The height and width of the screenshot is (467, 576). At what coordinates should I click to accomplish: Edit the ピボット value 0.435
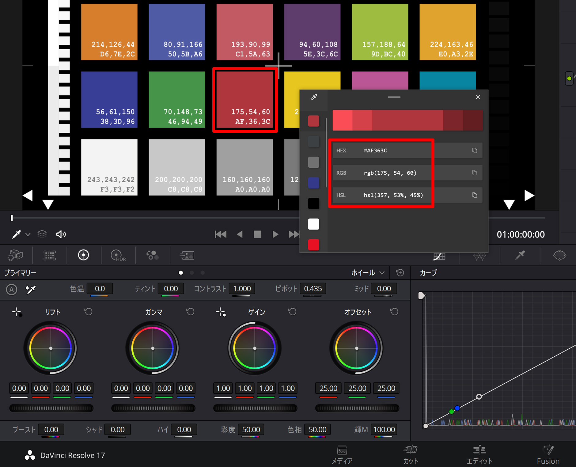click(x=313, y=289)
